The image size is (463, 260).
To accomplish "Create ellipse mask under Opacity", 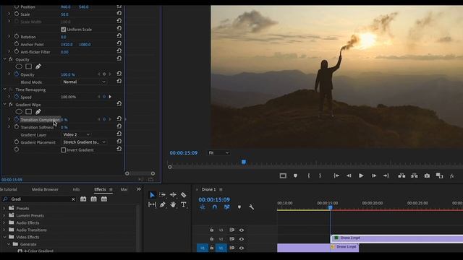I will tap(19, 66).
